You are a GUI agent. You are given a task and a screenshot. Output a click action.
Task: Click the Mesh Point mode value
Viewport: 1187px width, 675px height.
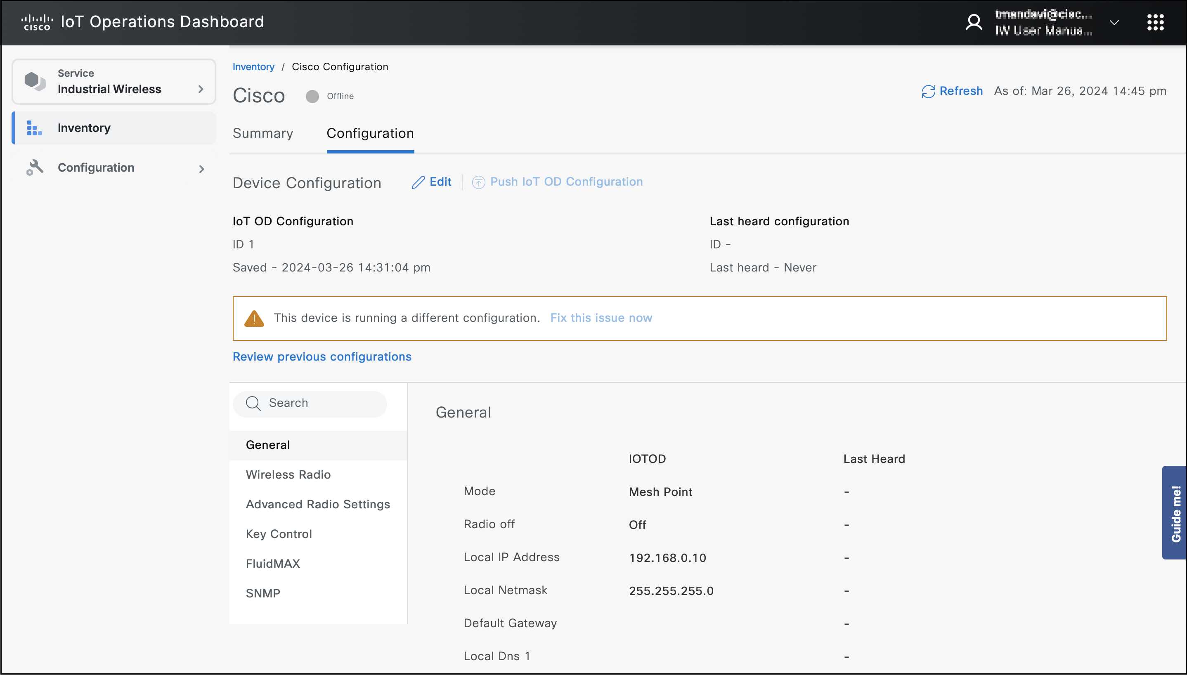click(660, 492)
